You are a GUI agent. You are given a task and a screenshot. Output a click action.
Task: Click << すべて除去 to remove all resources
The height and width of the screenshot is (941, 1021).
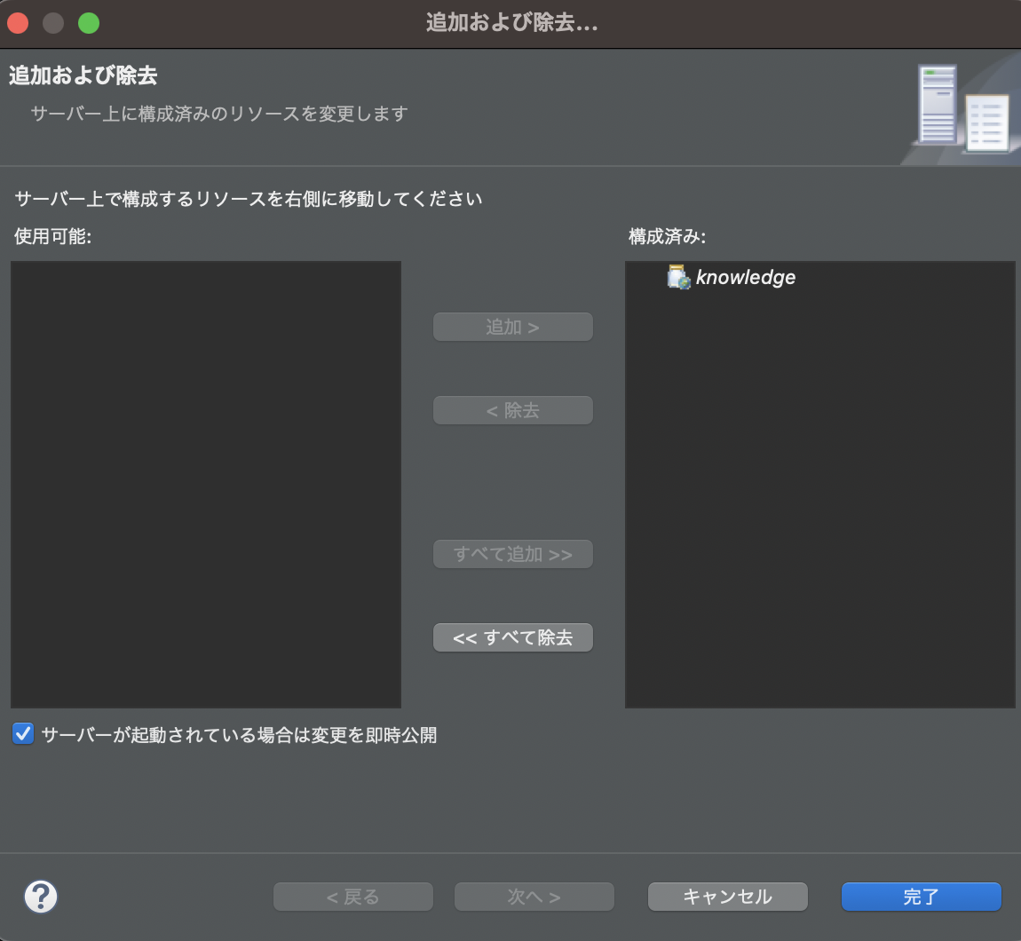512,637
